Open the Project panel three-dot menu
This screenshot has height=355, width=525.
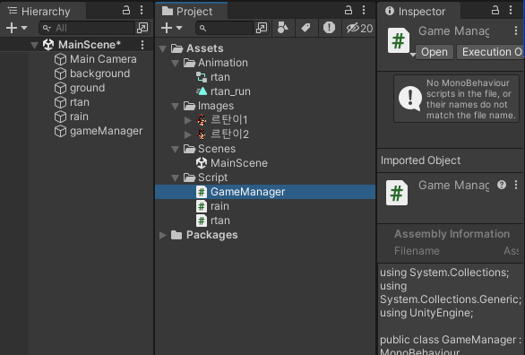click(364, 11)
